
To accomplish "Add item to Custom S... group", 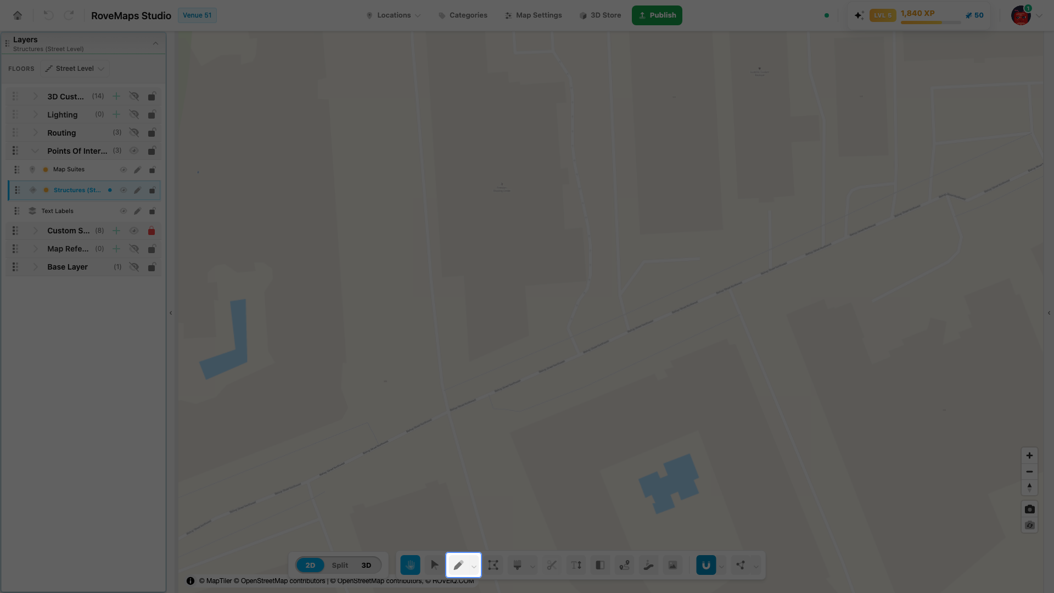I will (116, 231).
